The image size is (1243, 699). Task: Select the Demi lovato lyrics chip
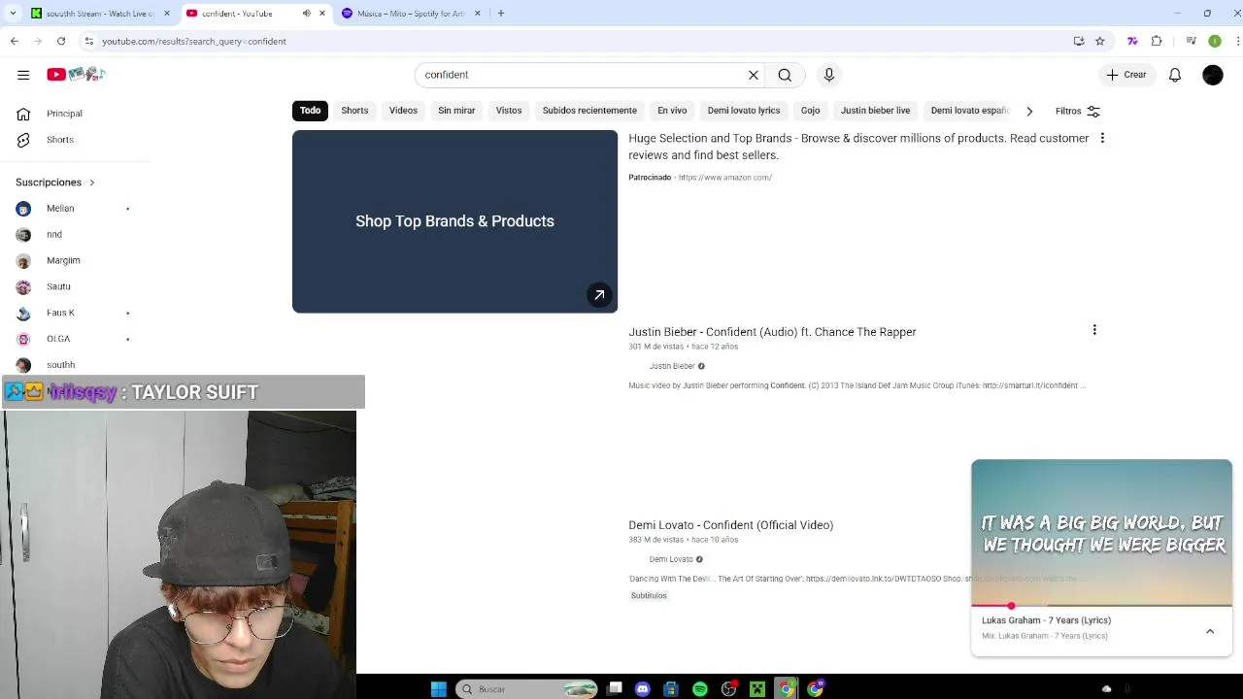pyautogui.click(x=744, y=111)
